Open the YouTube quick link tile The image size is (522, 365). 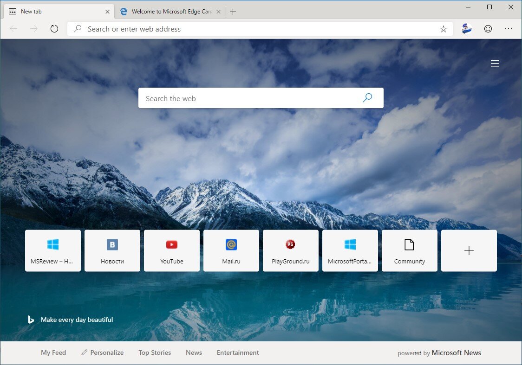[x=172, y=250]
